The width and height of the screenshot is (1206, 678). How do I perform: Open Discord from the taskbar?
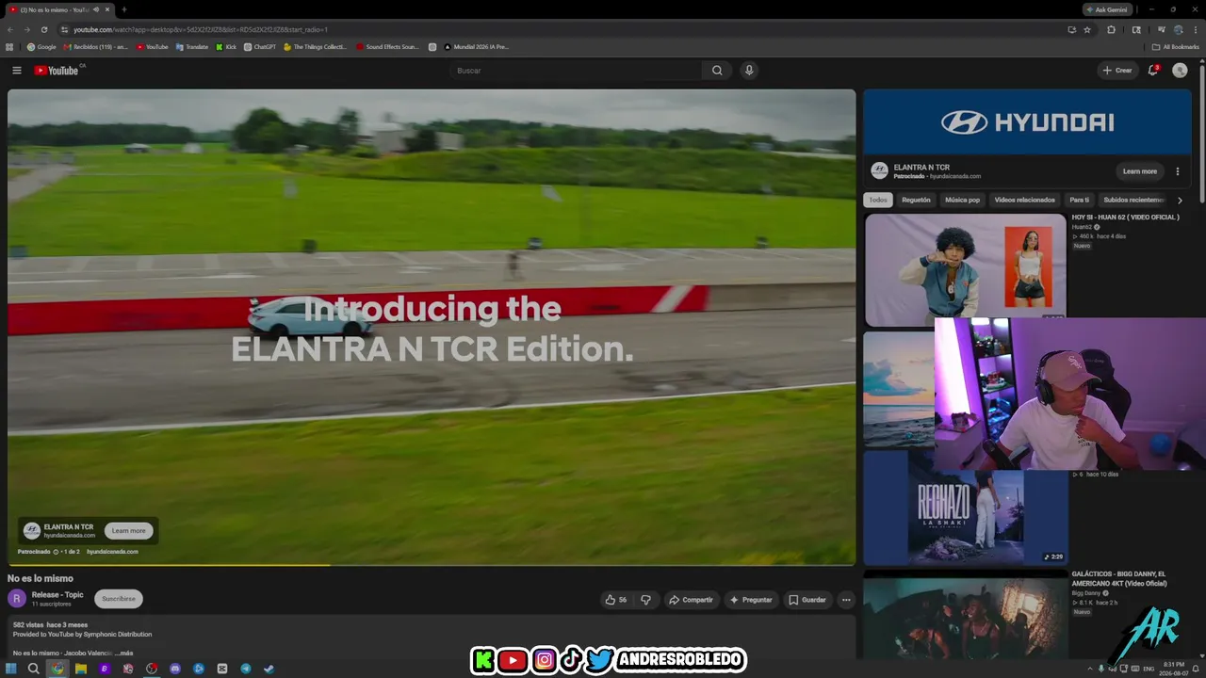pos(175,669)
